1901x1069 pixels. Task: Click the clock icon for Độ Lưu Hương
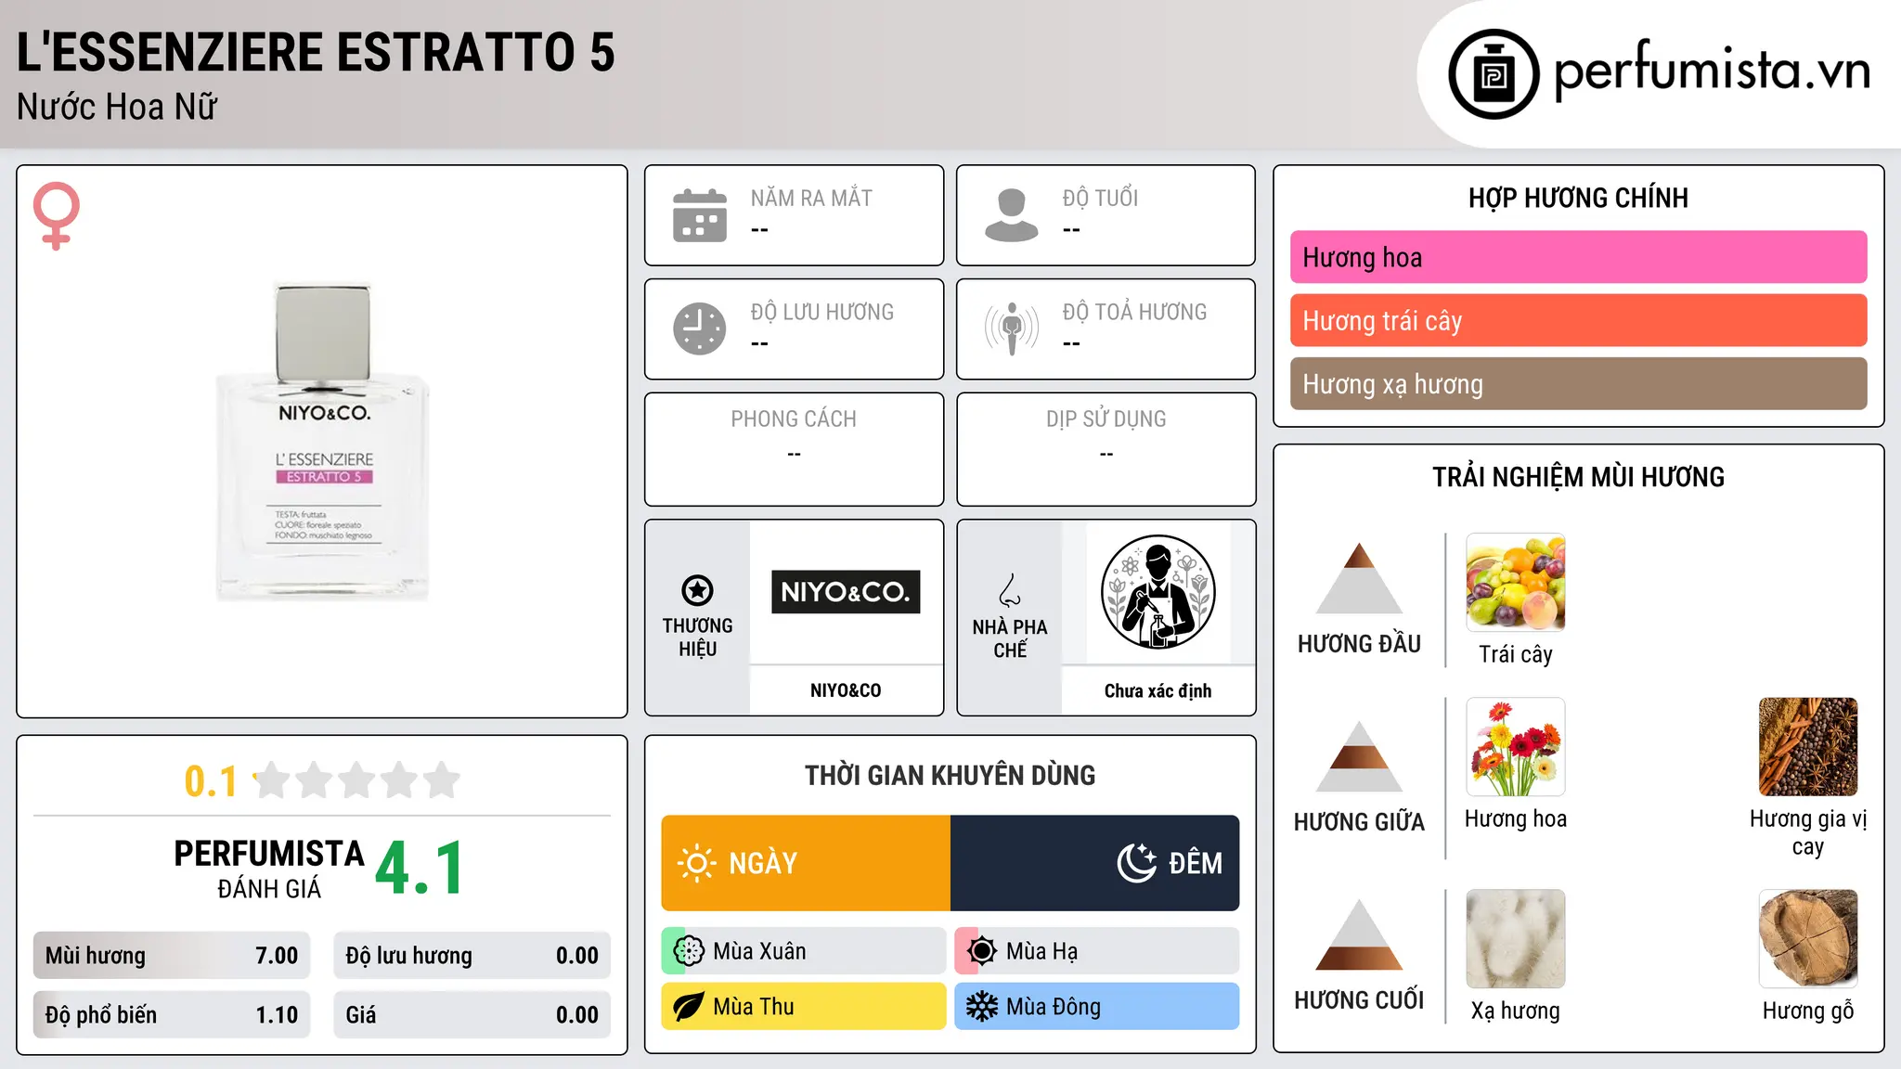tap(700, 328)
